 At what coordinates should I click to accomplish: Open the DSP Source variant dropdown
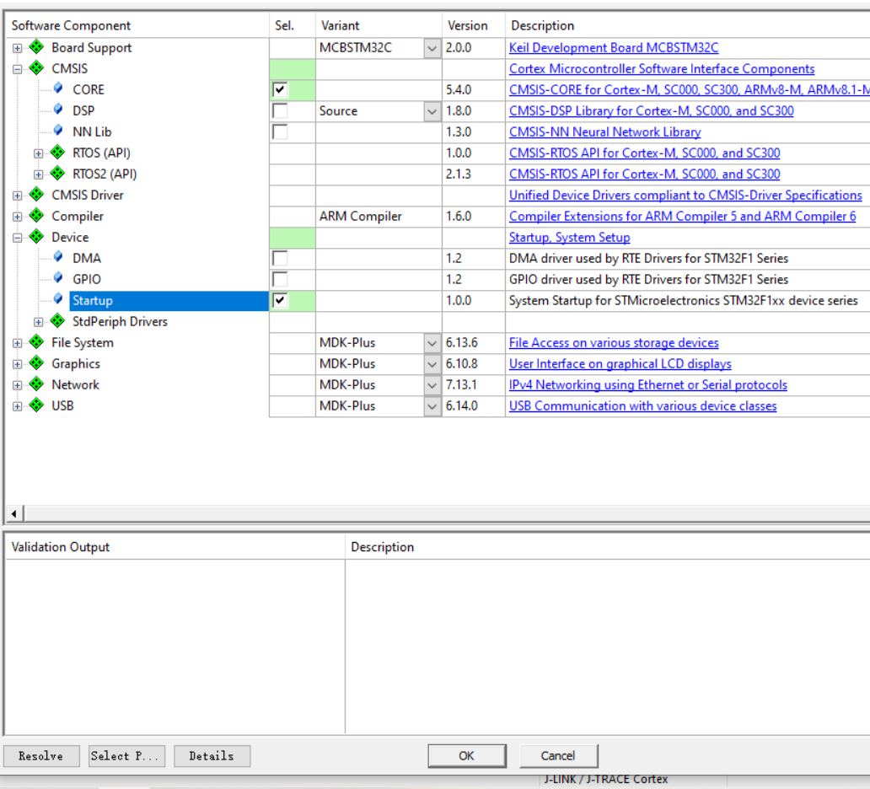pos(432,111)
